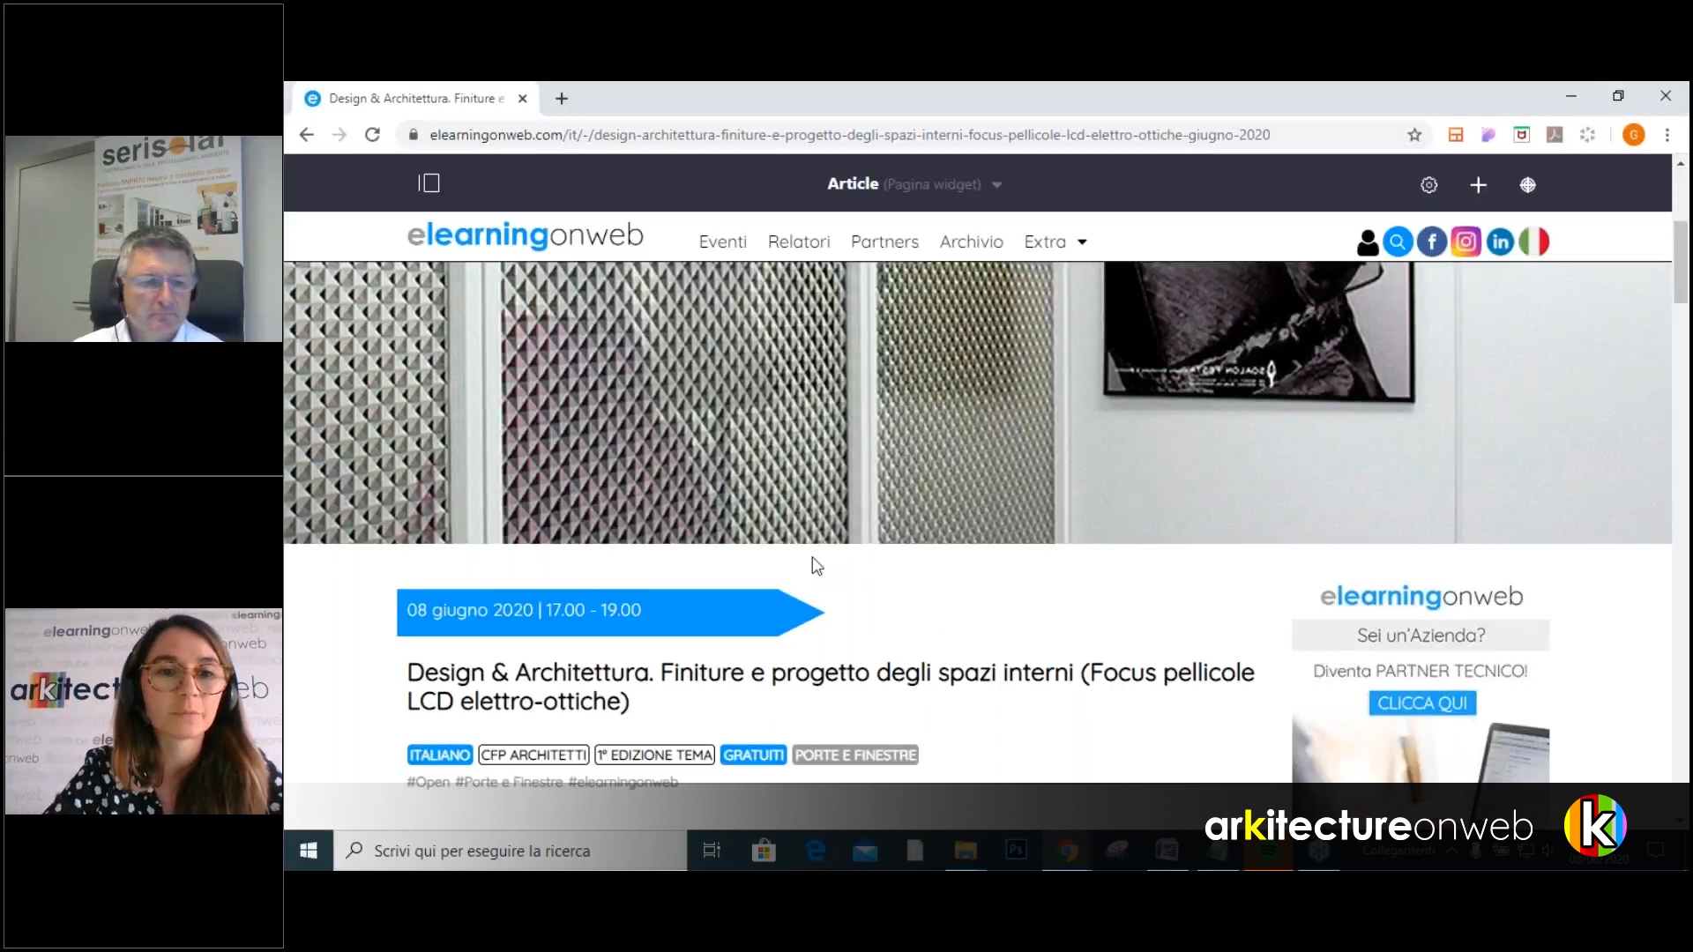Open new browser tab with plus
This screenshot has width=1693, height=952.
[562, 99]
